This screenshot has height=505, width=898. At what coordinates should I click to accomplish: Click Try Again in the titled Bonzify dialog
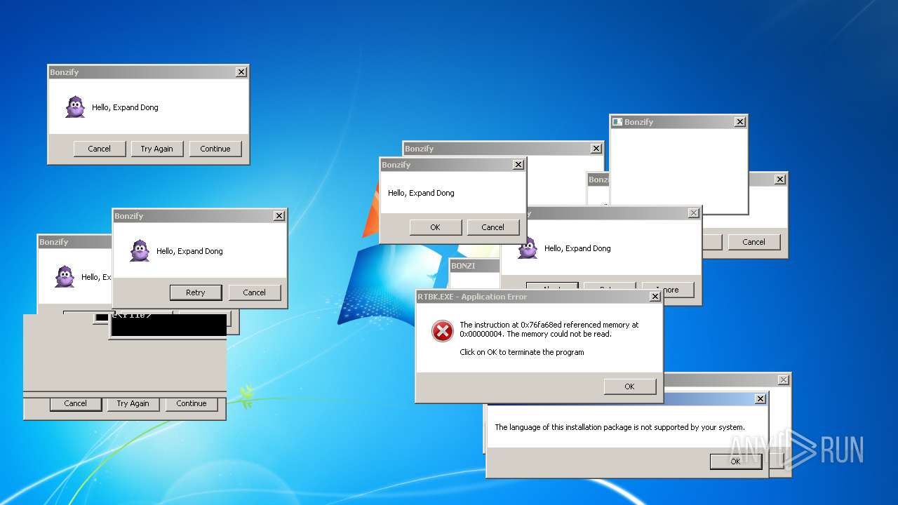coord(156,149)
